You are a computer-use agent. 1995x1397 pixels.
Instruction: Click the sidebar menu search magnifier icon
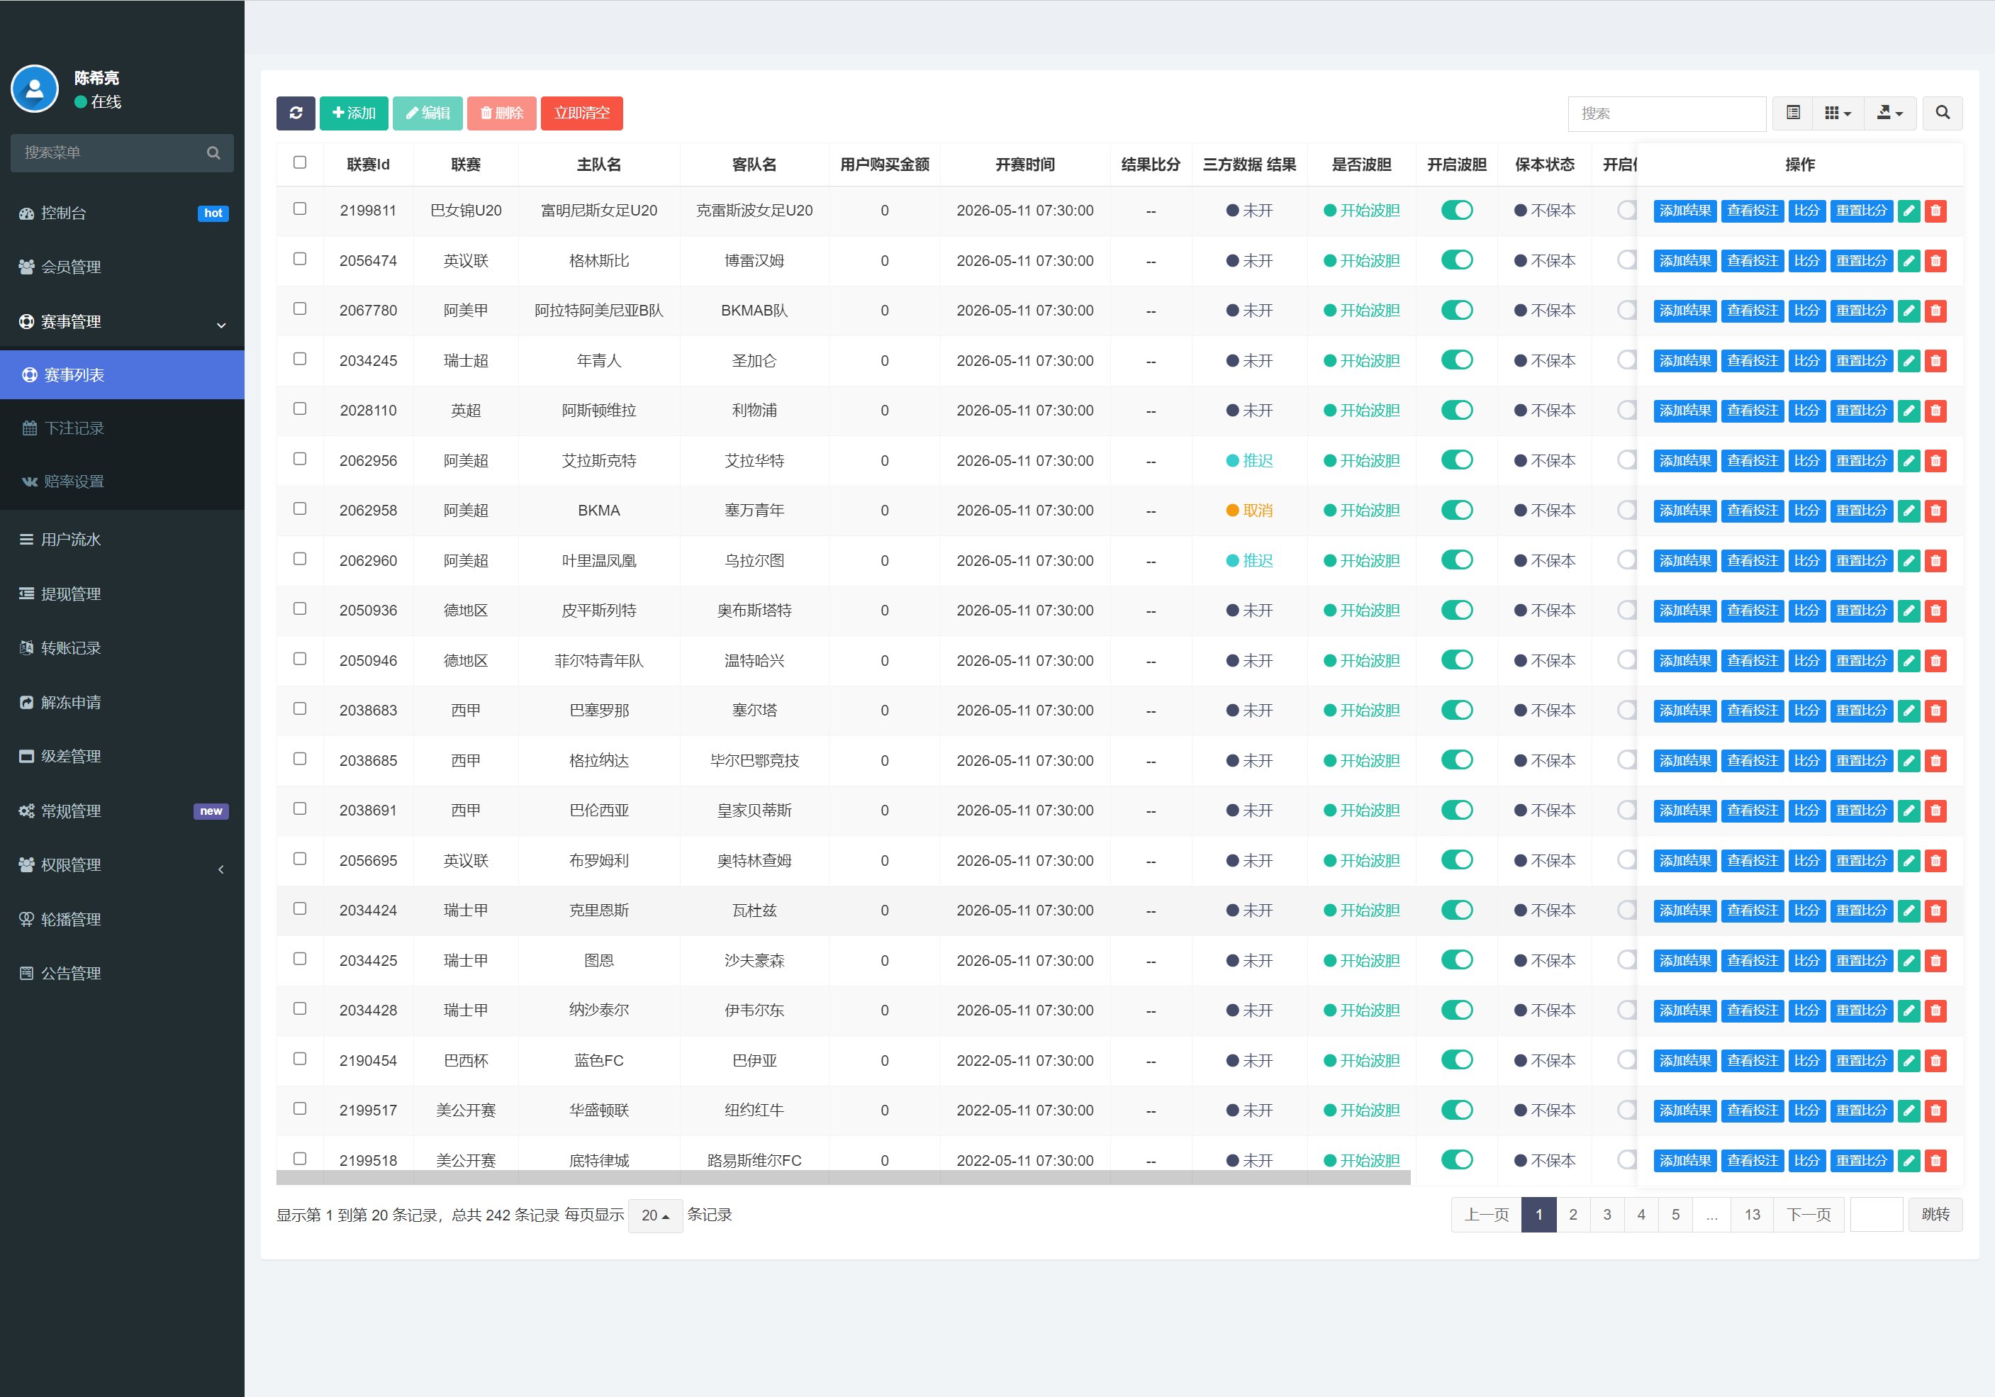click(x=213, y=153)
